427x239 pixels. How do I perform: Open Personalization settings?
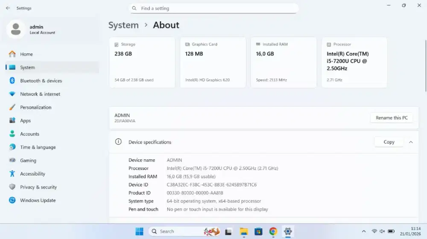[52, 107]
